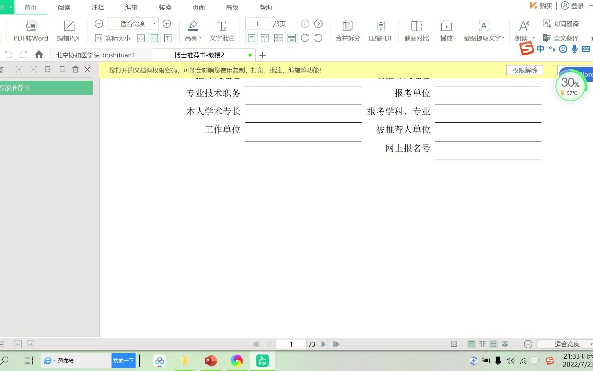Viewport: 593px width, 371px height.
Task: Toggle double page view layout
Action: [265, 38]
